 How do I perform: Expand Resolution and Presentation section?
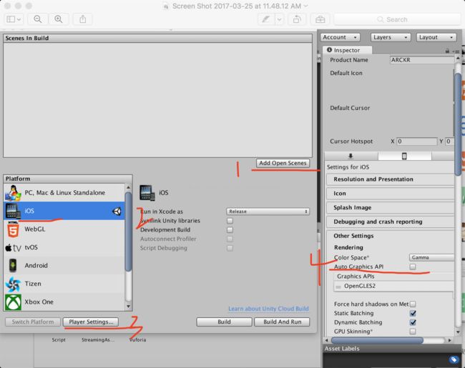(390, 179)
